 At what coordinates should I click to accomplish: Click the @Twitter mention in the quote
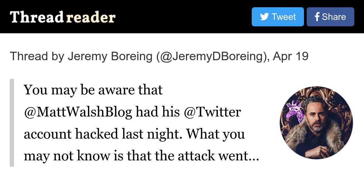[212, 112]
